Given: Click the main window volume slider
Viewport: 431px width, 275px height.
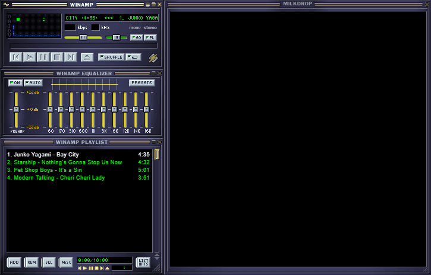Looking at the screenshot, I should (x=83, y=37).
